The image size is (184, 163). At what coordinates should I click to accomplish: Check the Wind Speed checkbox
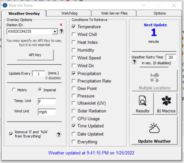(x=73, y=58)
